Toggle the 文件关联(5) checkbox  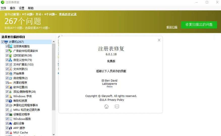coord(7,69)
